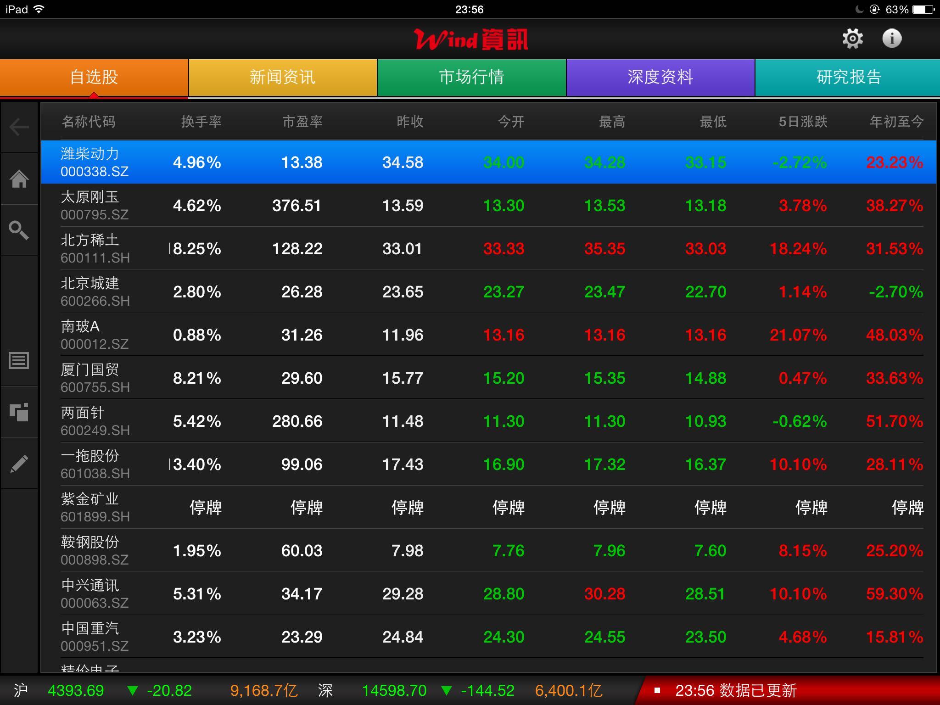Tap the Shenzhen index value 14598.70
Screen dimensions: 940x705
click(394, 690)
